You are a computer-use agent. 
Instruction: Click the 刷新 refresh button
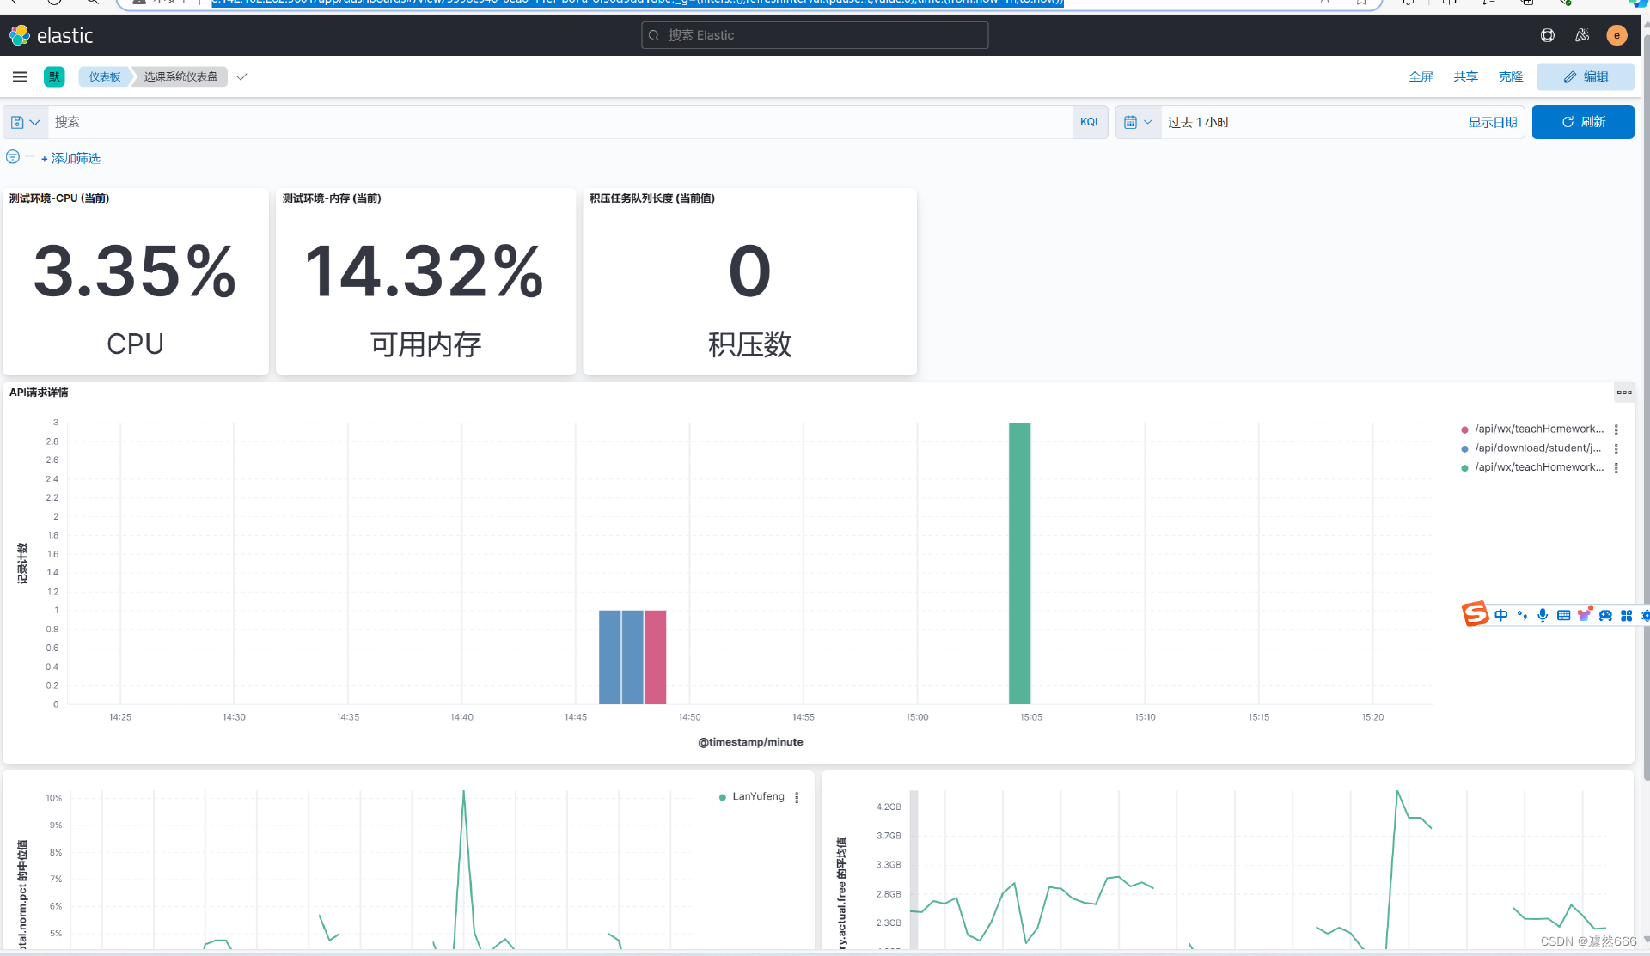1582,121
